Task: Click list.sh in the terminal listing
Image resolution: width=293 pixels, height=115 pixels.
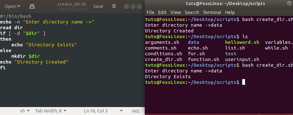Action: tap(235, 48)
